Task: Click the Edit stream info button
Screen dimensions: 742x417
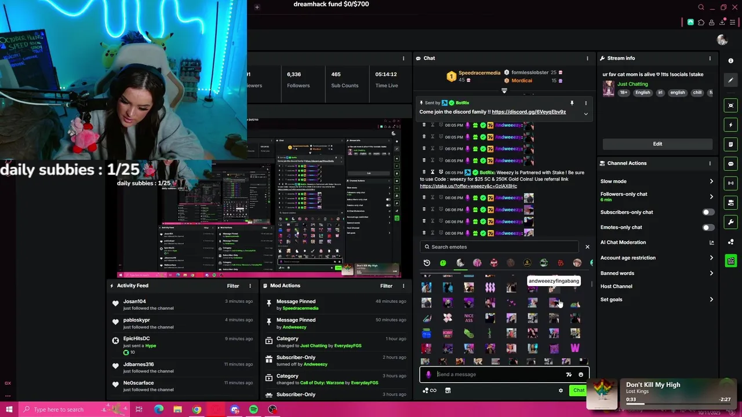Action: [657, 144]
